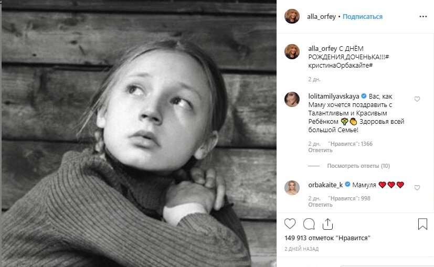Image resolution: width=434 pixels, height=267 pixels.
Task: Open the three-dot more options menu
Action: coord(422,16)
